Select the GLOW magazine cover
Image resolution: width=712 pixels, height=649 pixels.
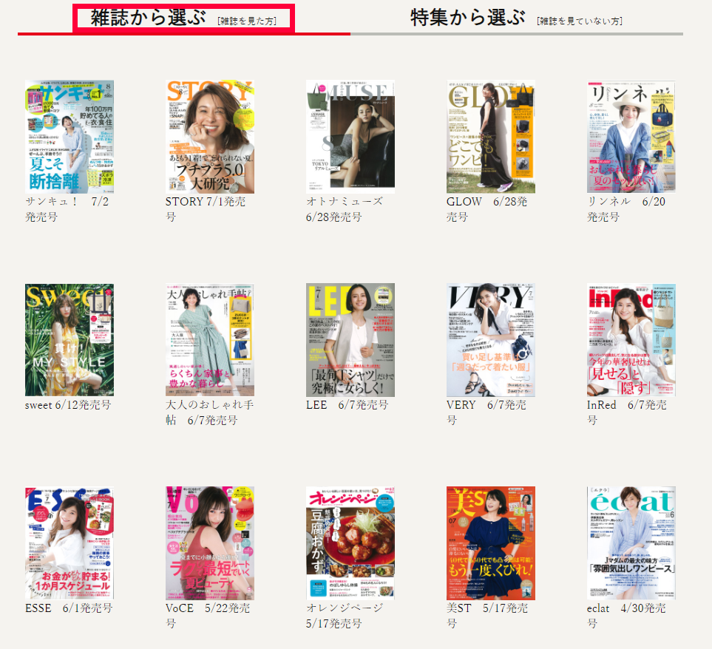point(491,136)
